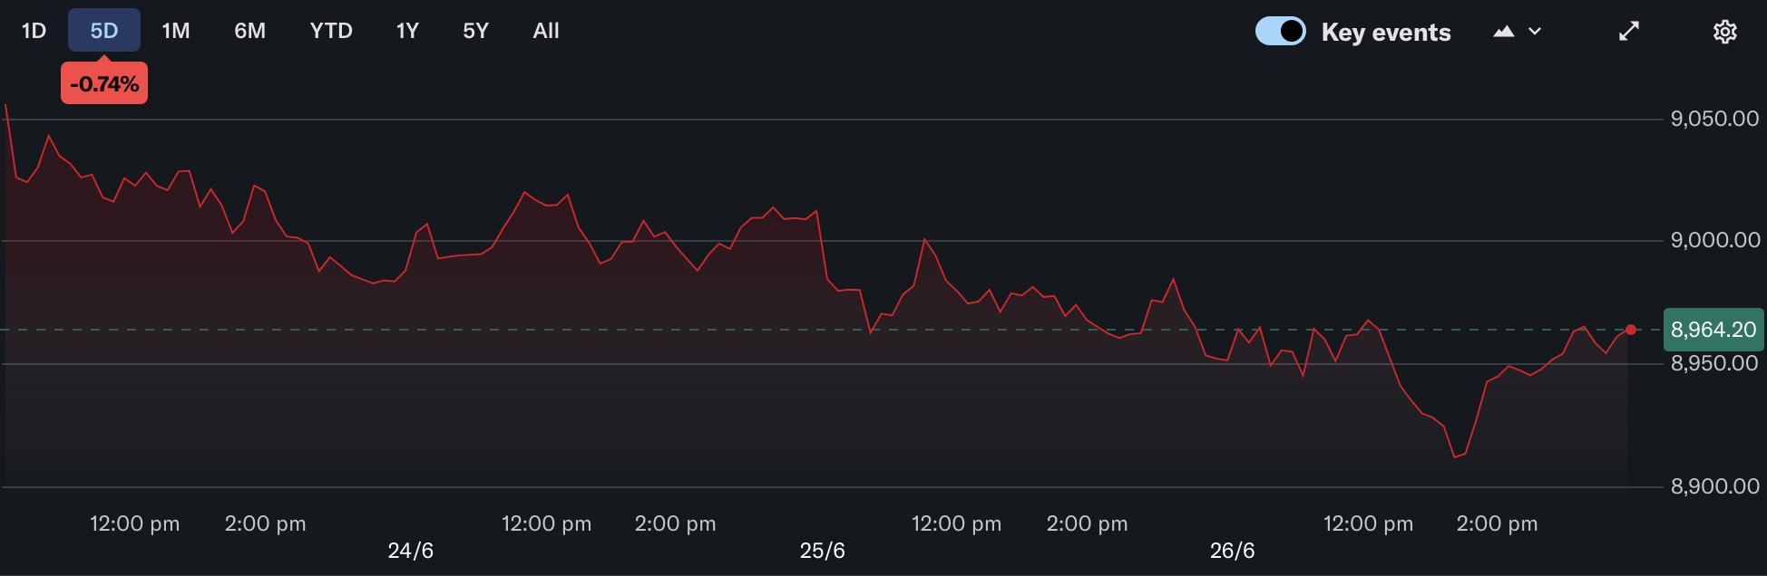Show the 5Y range
Image resolution: width=1767 pixels, height=576 pixels.
pyautogui.click(x=475, y=31)
